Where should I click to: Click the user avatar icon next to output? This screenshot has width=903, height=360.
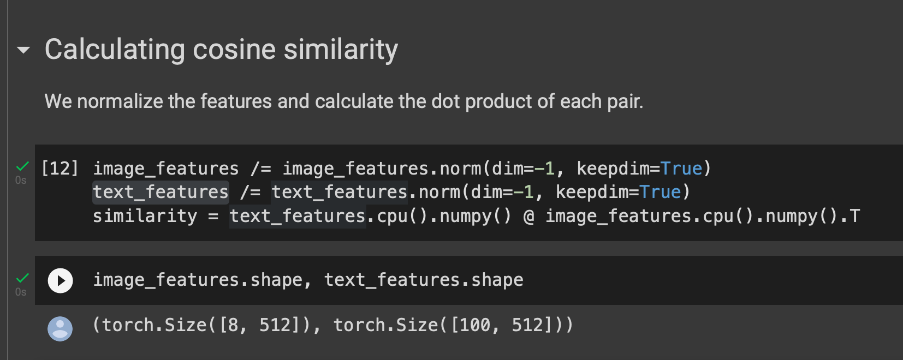[x=60, y=328]
